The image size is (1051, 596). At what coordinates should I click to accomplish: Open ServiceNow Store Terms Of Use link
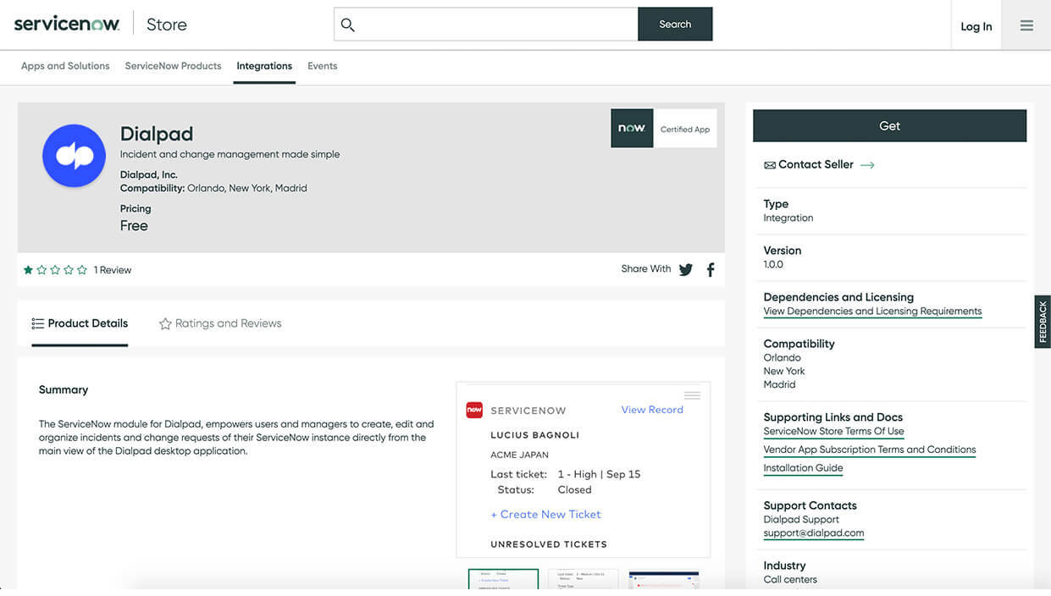833,432
